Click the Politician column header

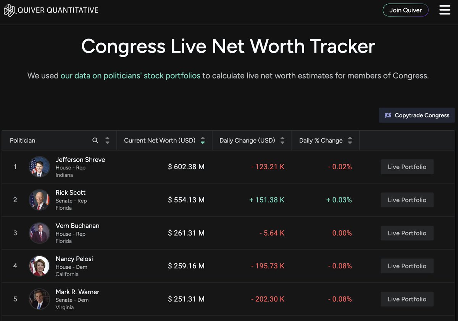[23, 140]
